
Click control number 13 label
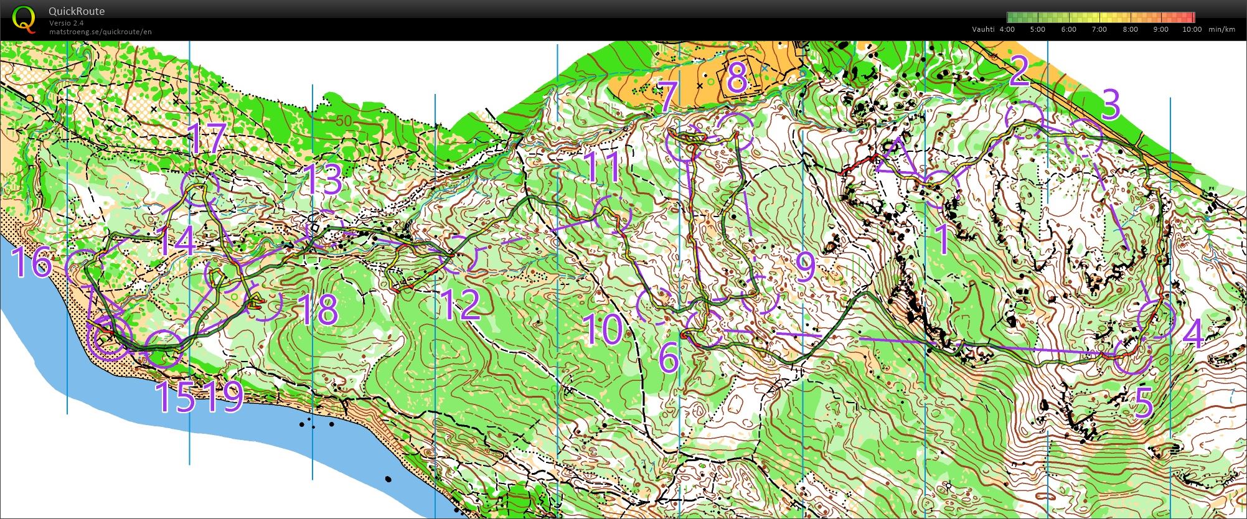[x=324, y=179]
